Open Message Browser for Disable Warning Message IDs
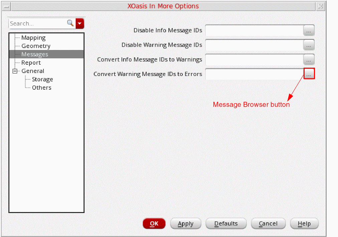The width and height of the screenshot is (338, 237). [x=309, y=45]
